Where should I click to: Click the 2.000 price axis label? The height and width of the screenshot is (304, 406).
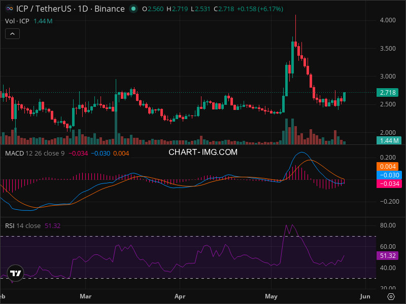388,132
